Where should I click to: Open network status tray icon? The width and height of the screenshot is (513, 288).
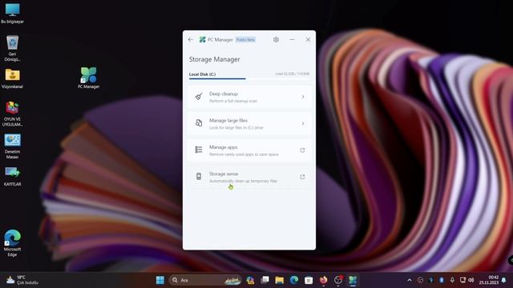(x=463, y=280)
